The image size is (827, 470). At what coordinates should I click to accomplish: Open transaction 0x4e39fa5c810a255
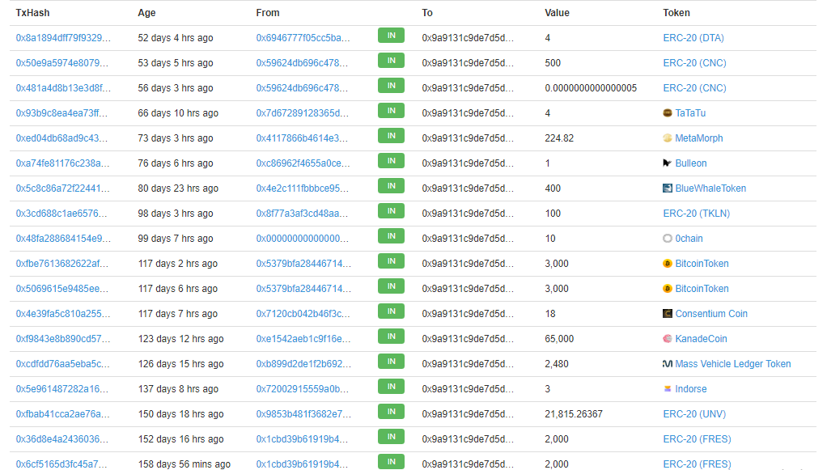point(63,314)
